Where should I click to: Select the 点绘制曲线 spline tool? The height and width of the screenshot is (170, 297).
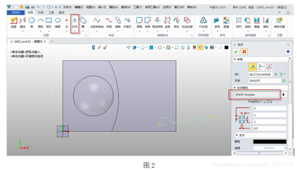[97, 22]
